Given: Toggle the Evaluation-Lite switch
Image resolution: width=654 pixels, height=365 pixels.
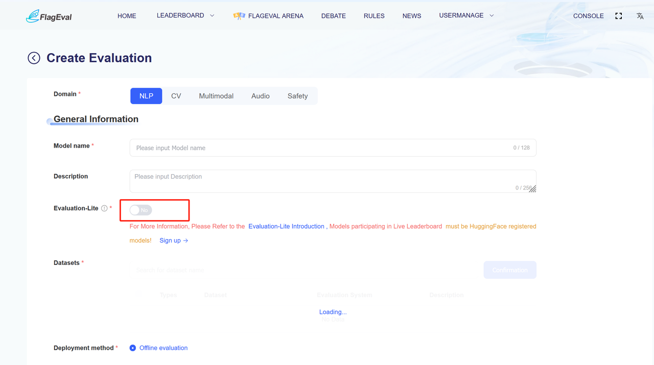Looking at the screenshot, I should point(141,210).
